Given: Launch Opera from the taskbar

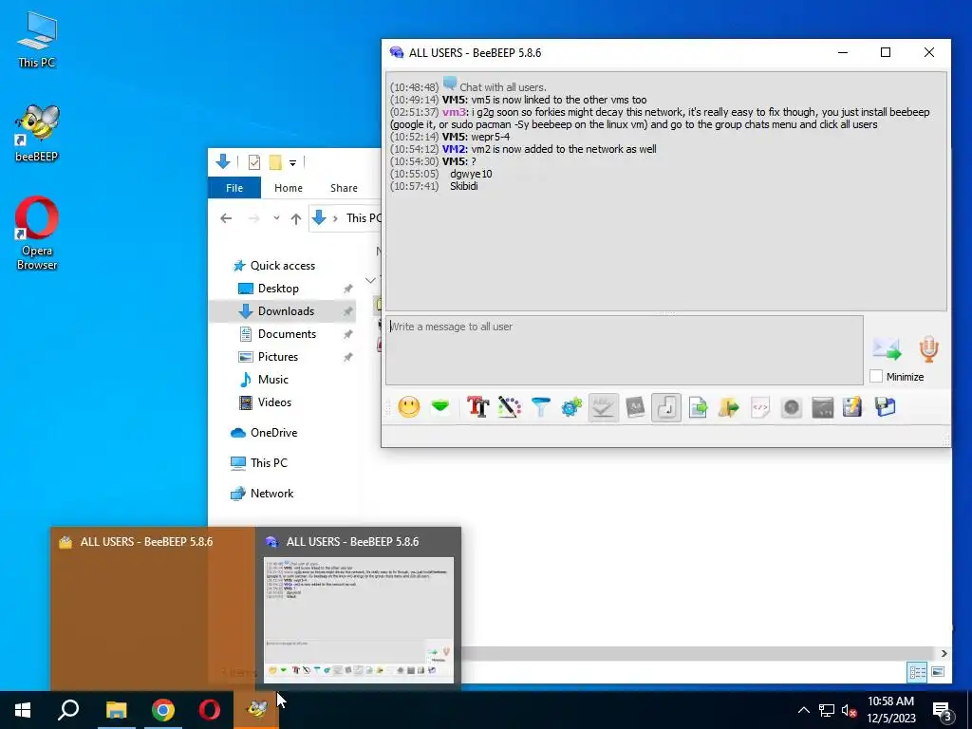Looking at the screenshot, I should [210, 710].
